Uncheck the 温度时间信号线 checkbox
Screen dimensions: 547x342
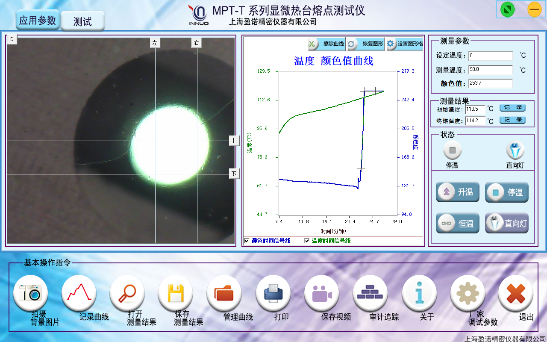(307, 241)
